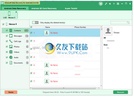
Task: Uncheck the checkbox for contact row 4
Action: tap(31, 57)
